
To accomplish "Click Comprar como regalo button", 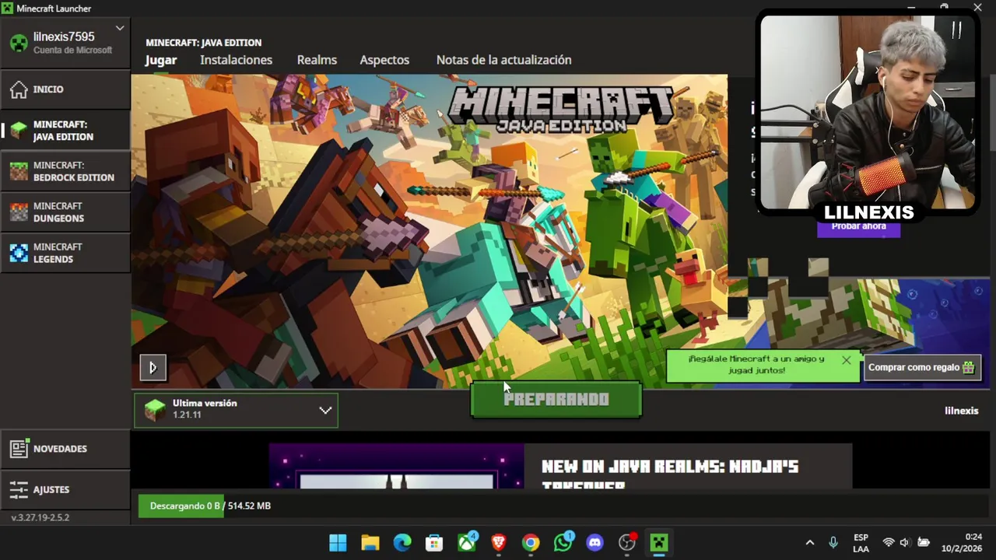I will [921, 367].
